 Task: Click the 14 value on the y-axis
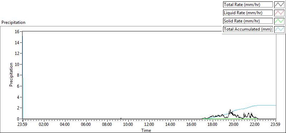(17, 42)
